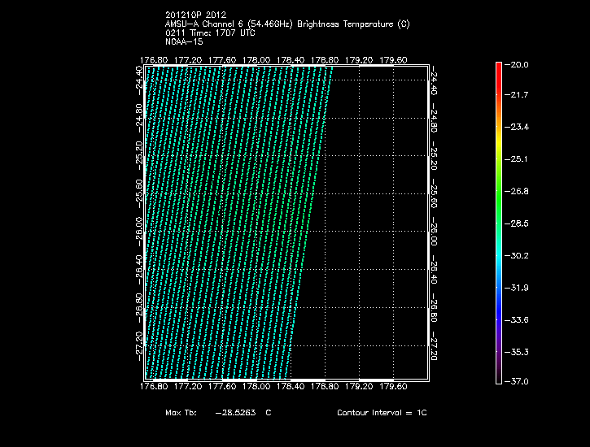The height and width of the screenshot is (447, 590).
Task: Click the -33.6 color bar tick label
Action: tap(518, 319)
